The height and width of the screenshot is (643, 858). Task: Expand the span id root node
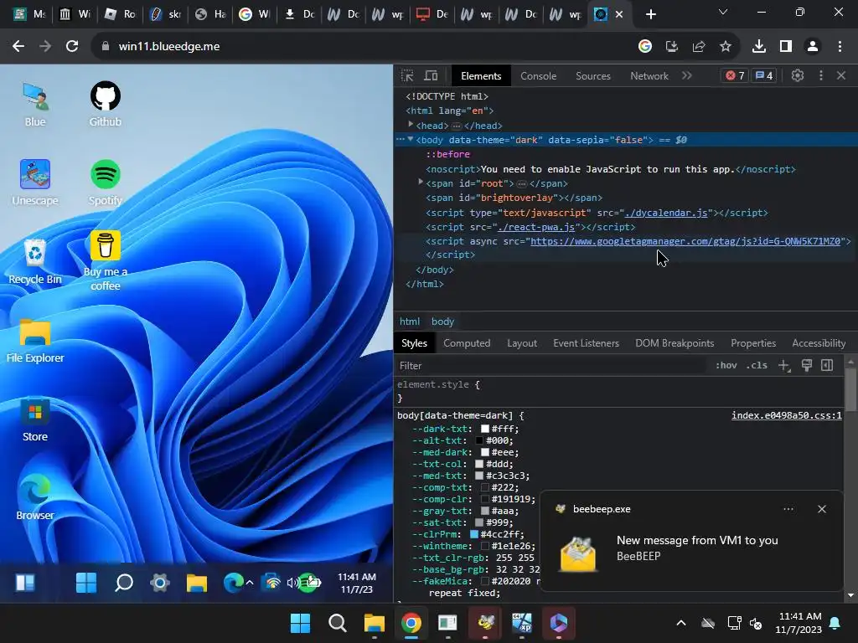(421, 182)
